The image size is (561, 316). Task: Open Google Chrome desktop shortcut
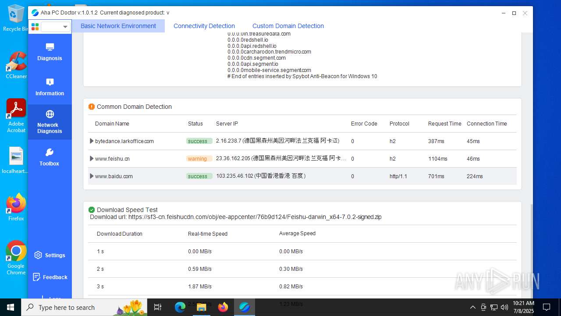16,258
